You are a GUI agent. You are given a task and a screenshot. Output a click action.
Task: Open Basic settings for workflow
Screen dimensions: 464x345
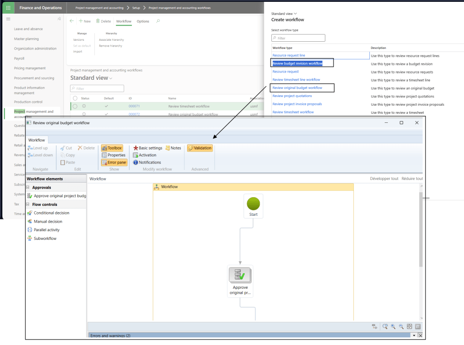148,148
